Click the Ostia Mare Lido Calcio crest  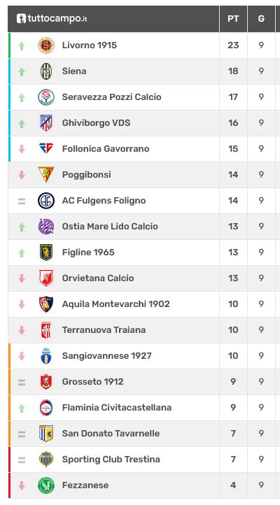(x=46, y=227)
